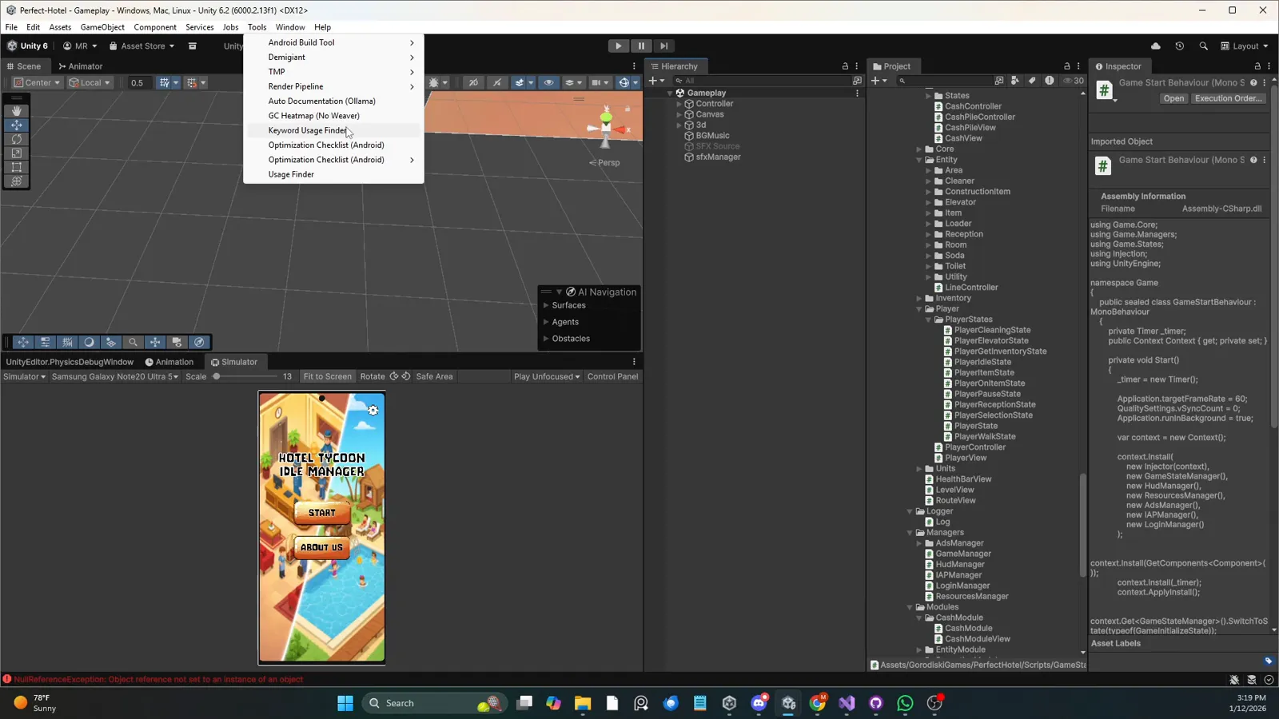Open the Center pivot dropdown
The image size is (1279, 719).
pos(37,82)
